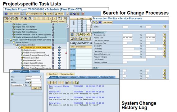Click the flag icon in calendar toolbar
Screen dimensions: 177x112
pos(80,34)
